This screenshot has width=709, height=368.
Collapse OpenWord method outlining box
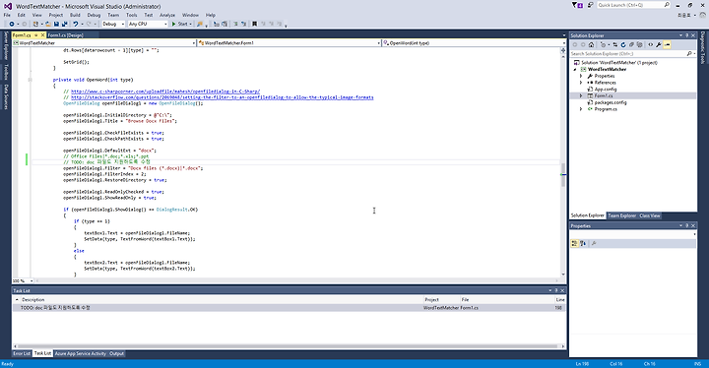click(31, 80)
